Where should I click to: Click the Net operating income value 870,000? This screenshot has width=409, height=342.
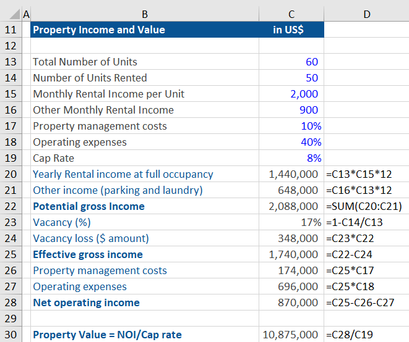(x=291, y=302)
